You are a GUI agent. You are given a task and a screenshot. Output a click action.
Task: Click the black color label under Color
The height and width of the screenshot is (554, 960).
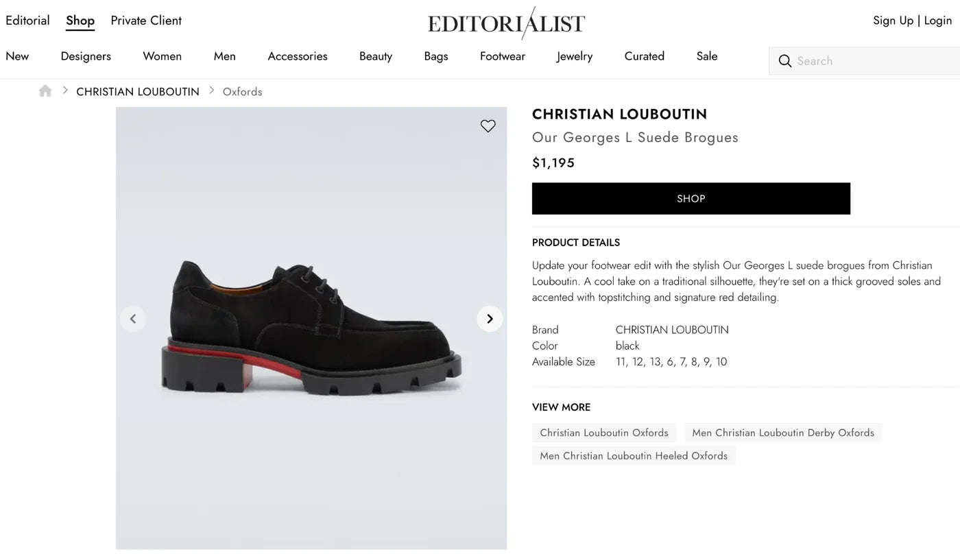(627, 346)
